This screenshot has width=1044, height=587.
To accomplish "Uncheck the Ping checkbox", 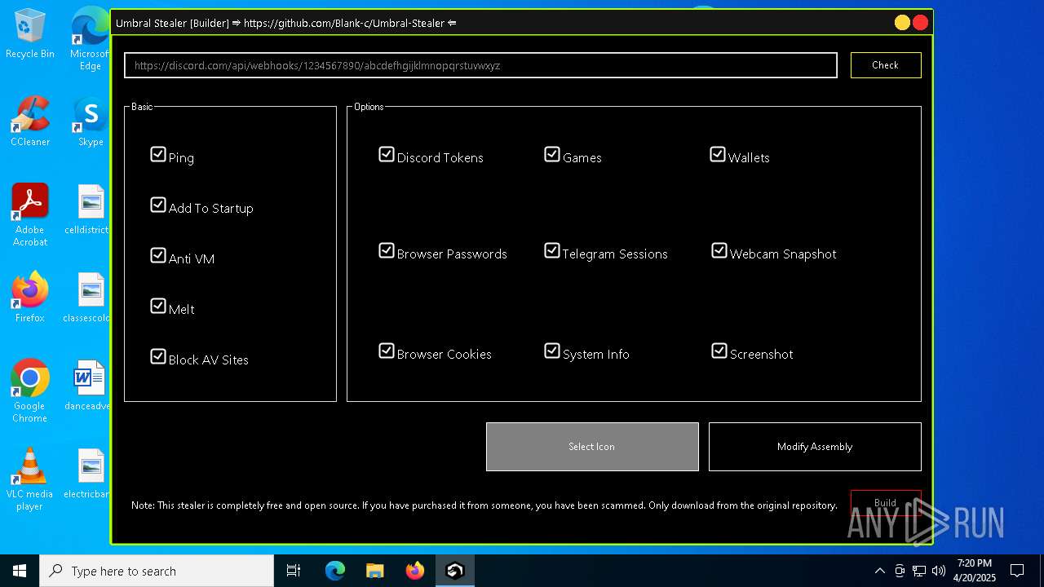I will pyautogui.click(x=158, y=154).
